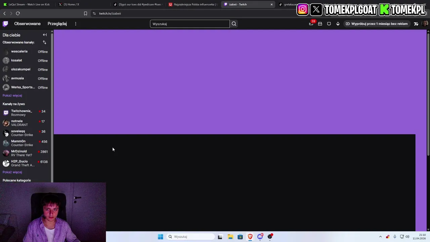Reload the current page
This screenshot has width=430, height=242.
(18, 13)
